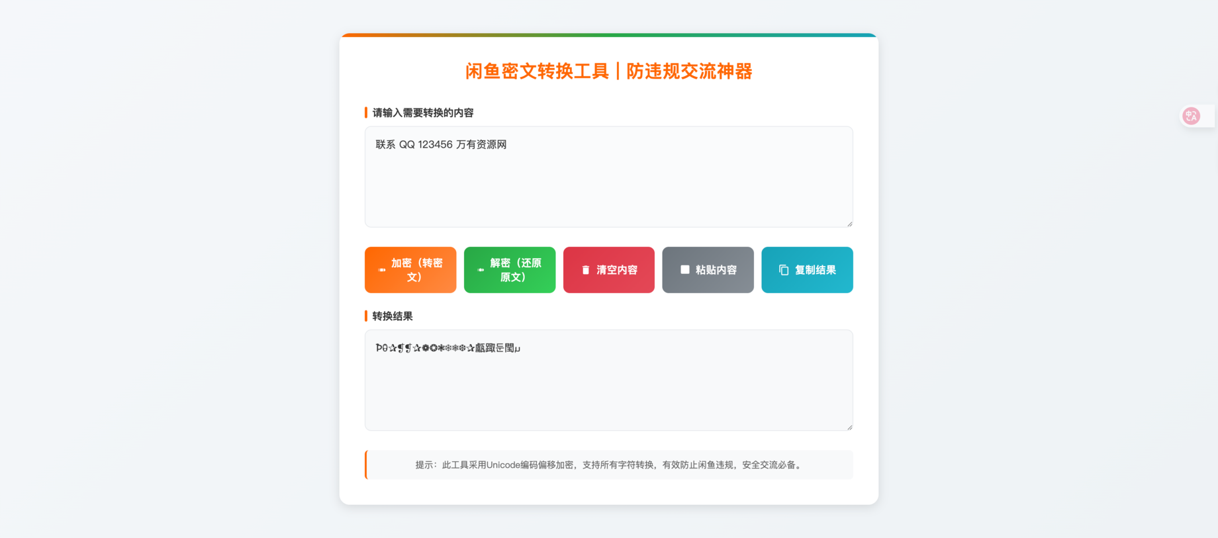This screenshot has height=538, width=1218.
Task: Click the trash icon on 清空内容
Action: point(586,270)
